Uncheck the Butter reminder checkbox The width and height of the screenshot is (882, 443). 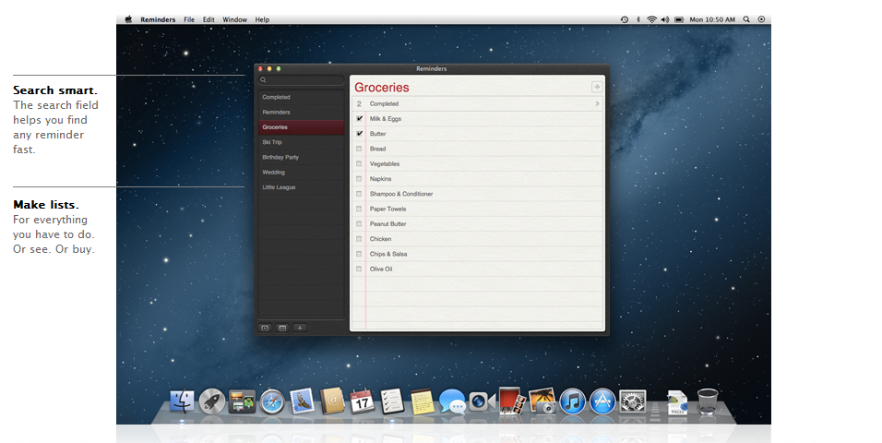pos(360,134)
